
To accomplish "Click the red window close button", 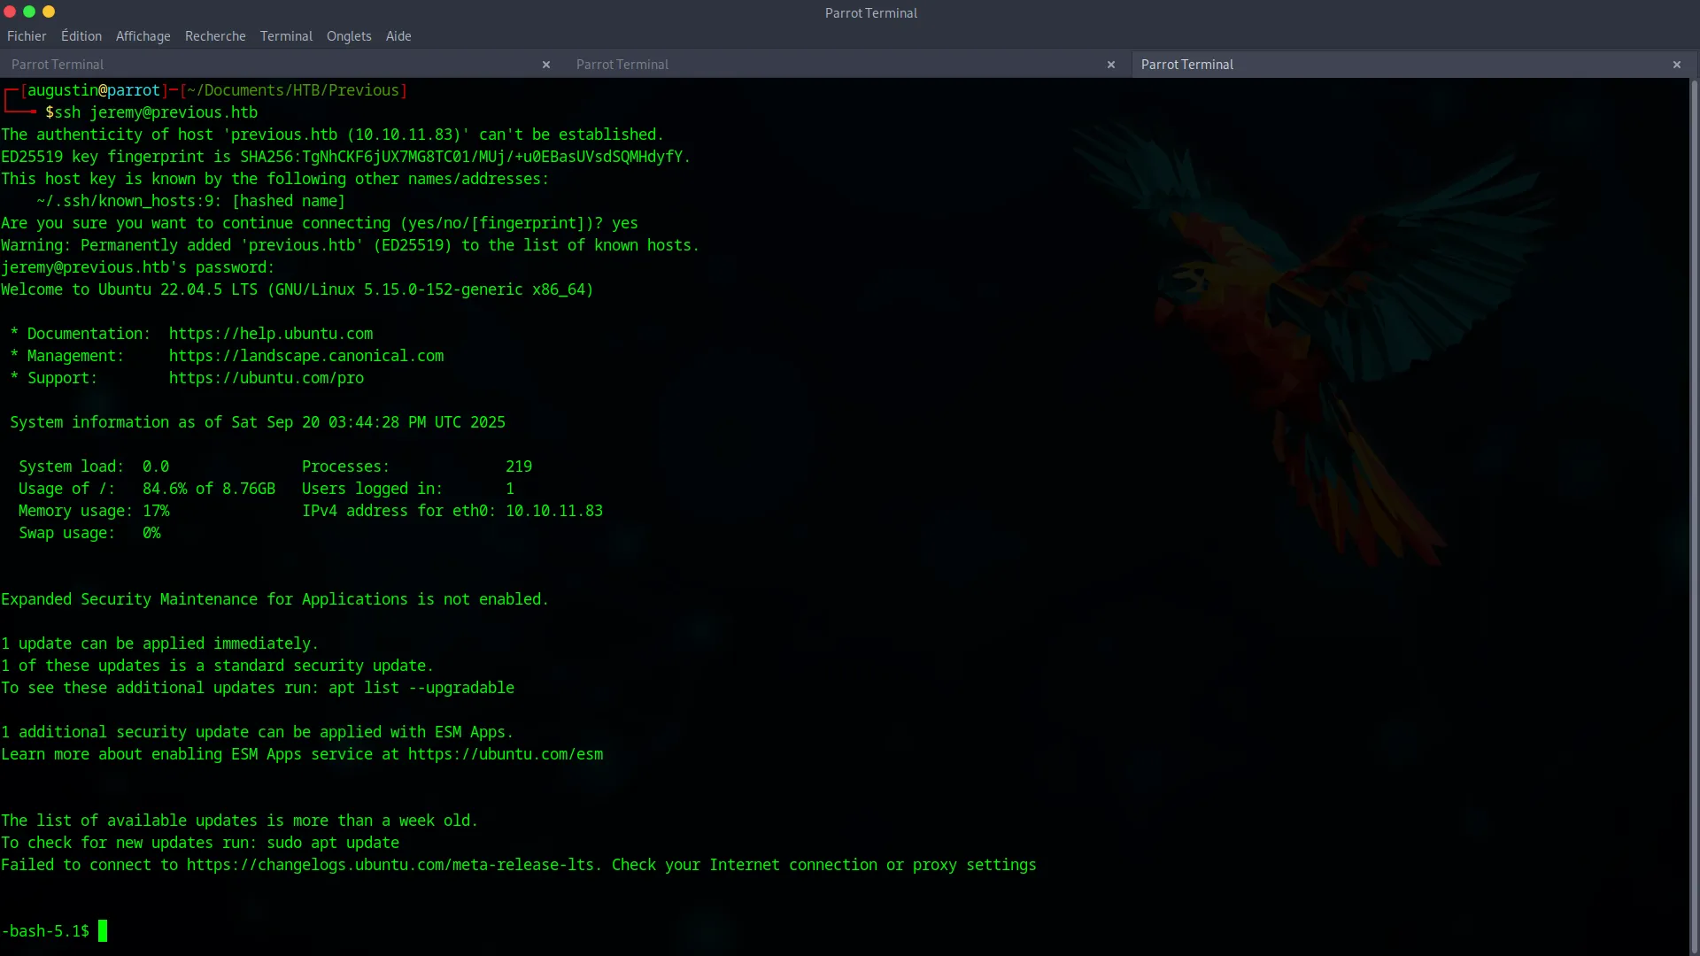I will pos(10,12).
